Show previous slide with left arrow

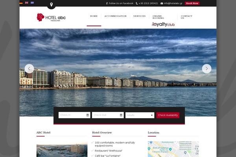point(29,69)
